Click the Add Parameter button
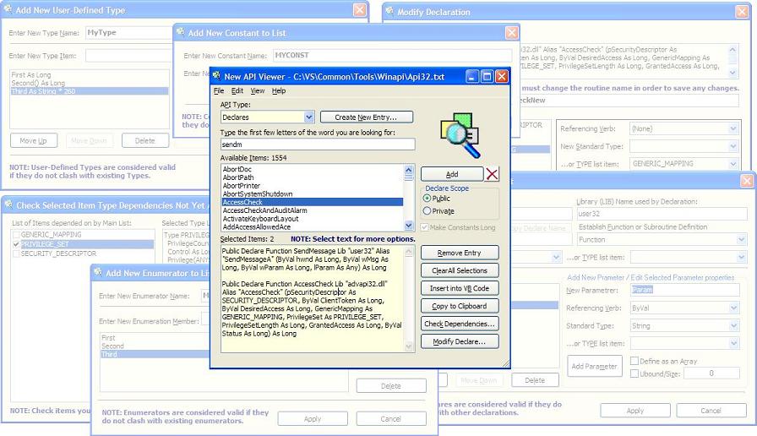This screenshot has width=757, height=436. pos(594,367)
